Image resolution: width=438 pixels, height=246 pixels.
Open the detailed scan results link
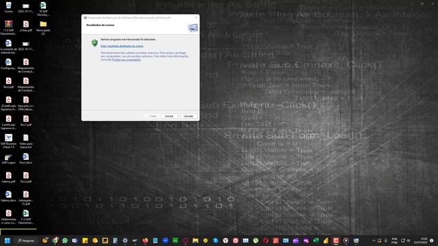[122, 46]
